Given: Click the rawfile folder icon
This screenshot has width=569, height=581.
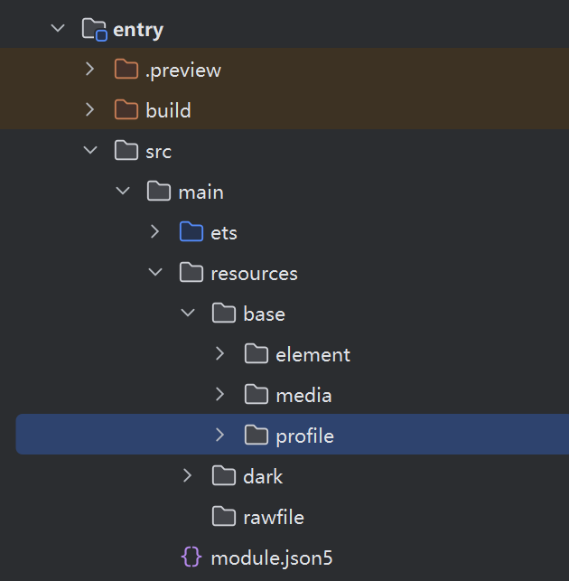Looking at the screenshot, I should tap(224, 517).
